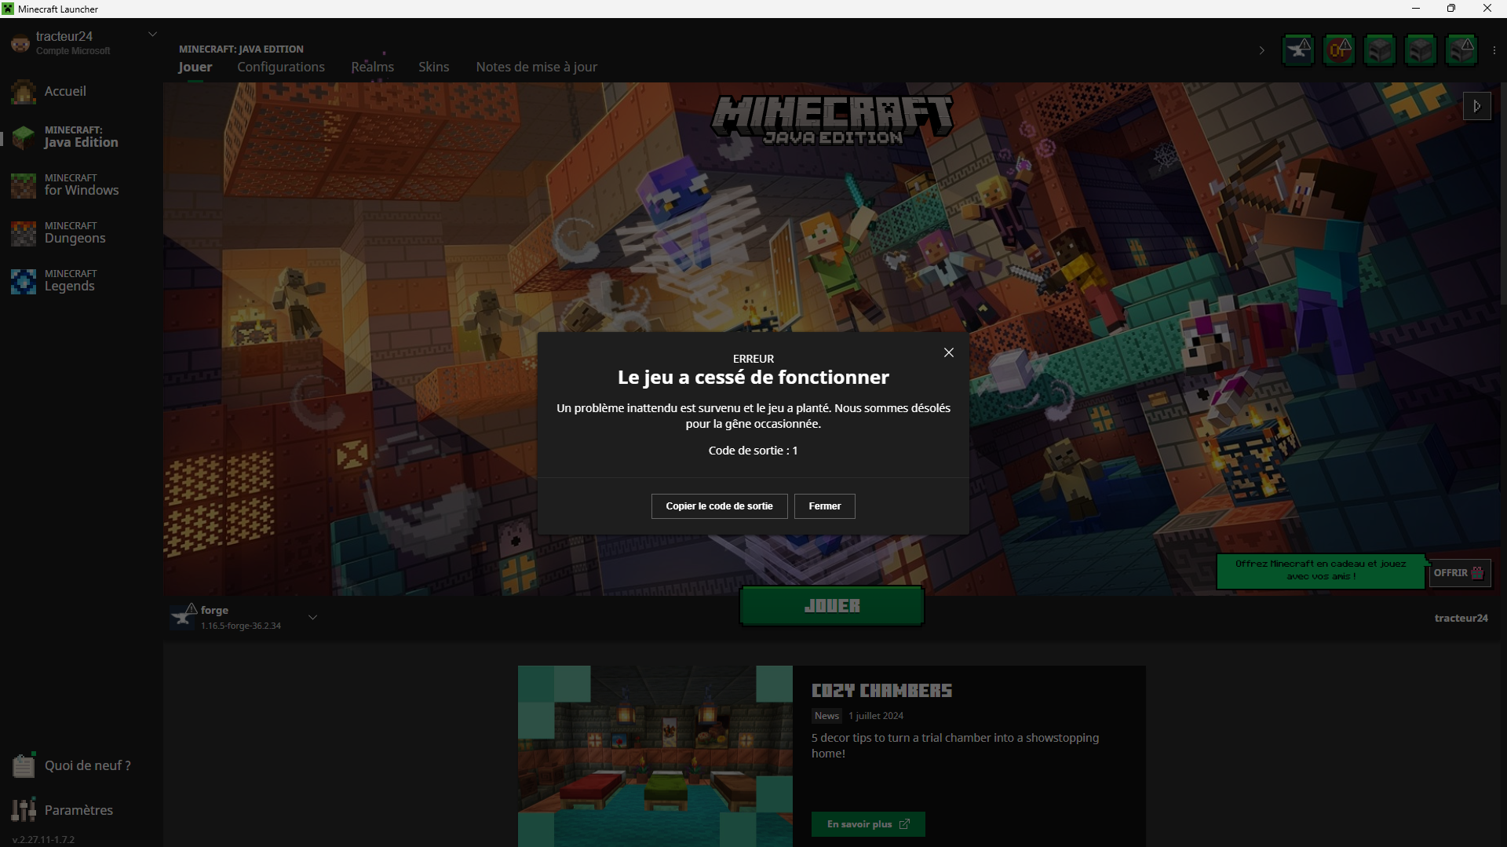The image size is (1507, 847).
Task: Click the Code de sortie : 1 text
Action: [753, 451]
